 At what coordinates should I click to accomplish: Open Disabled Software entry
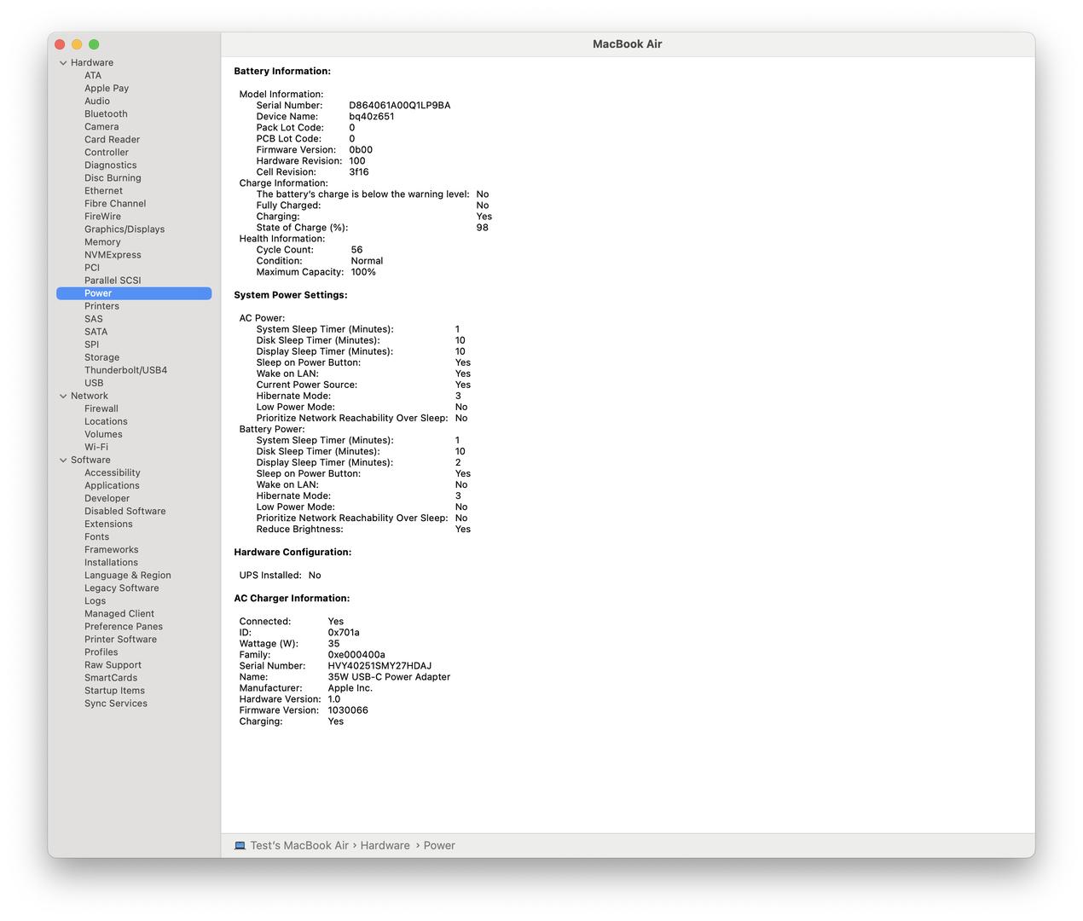[x=125, y=512]
